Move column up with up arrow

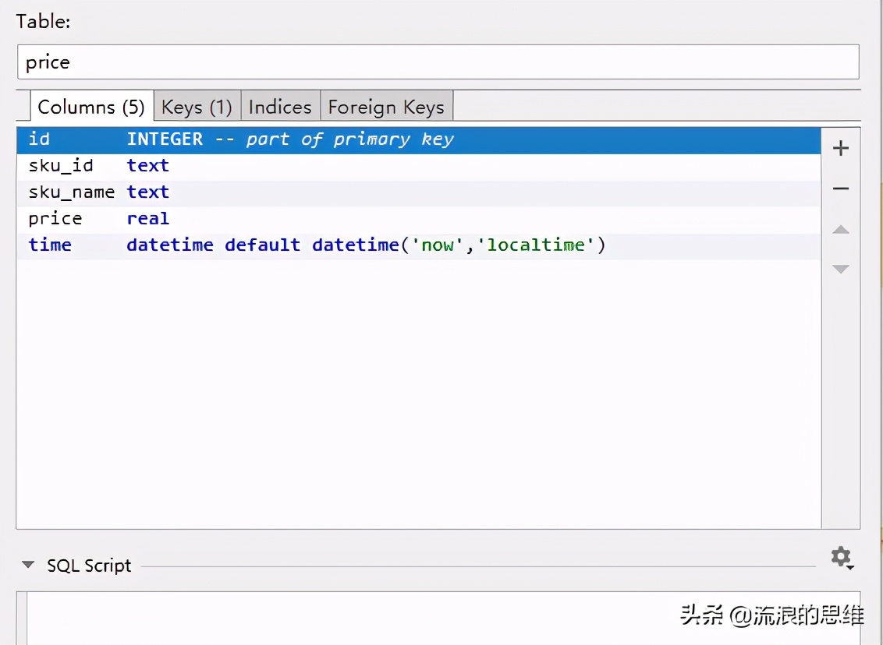coord(841,230)
